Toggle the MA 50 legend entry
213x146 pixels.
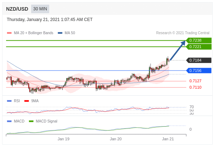(66, 33)
